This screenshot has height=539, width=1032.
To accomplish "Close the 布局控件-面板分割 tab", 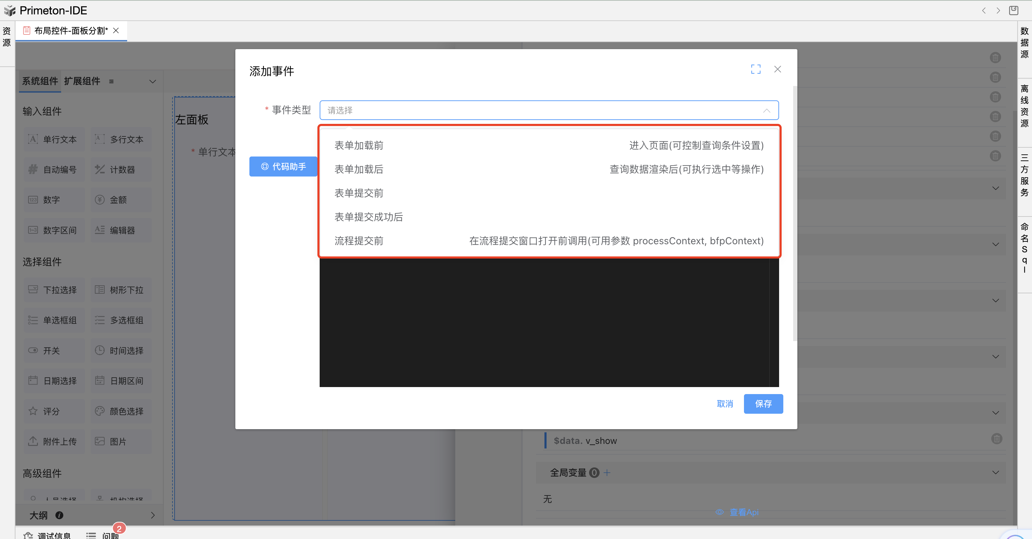I will 116,31.
